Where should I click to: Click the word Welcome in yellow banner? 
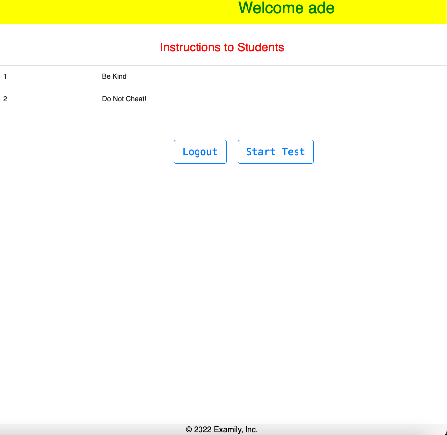271,8
